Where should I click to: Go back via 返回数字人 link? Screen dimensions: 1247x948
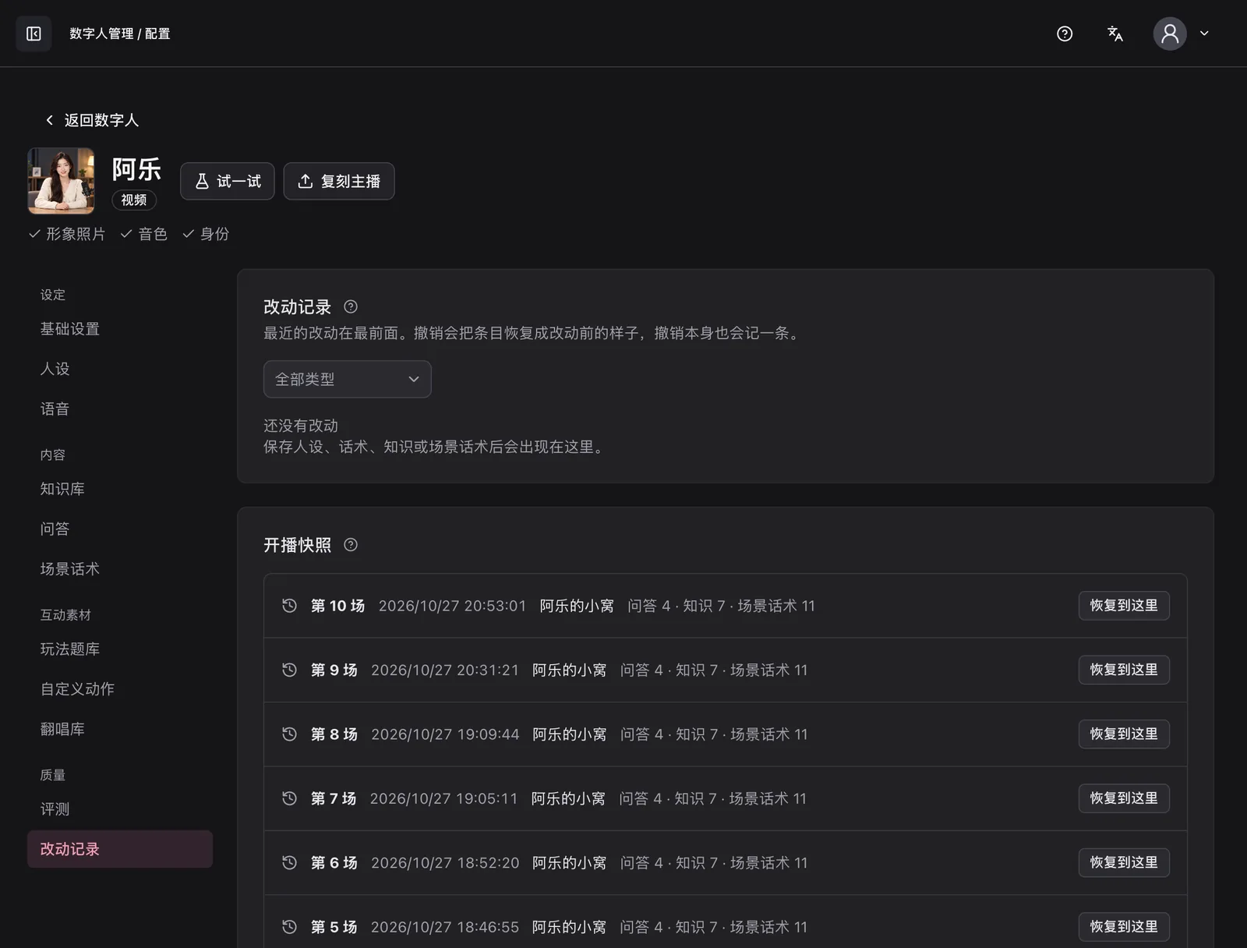point(91,120)
